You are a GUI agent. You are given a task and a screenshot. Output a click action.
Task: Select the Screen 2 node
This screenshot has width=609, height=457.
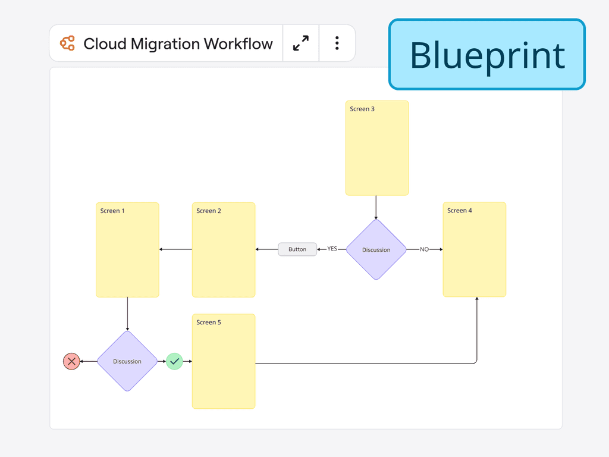click(x=224, y=249)
